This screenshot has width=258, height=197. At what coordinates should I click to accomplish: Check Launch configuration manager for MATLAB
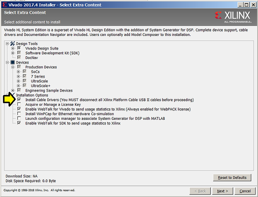(x=19, y=118)
